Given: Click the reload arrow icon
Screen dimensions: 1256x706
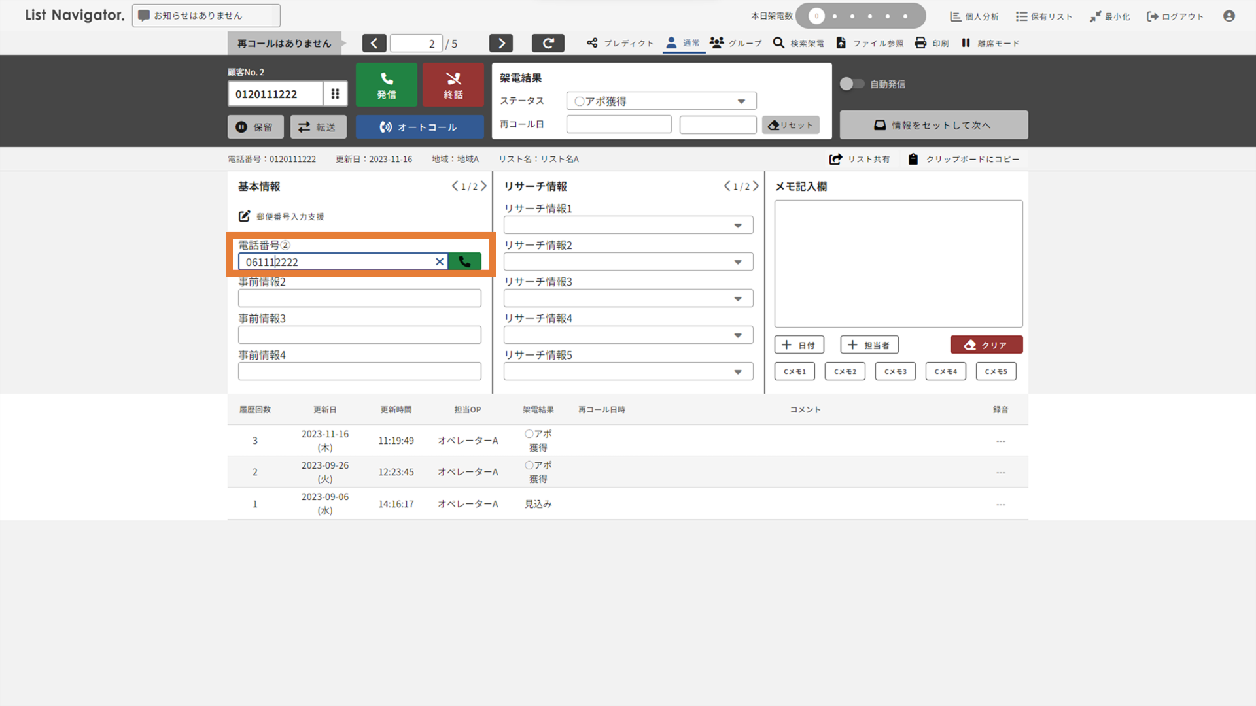Looking at the screenshot, I should click(x=548, y=43).
